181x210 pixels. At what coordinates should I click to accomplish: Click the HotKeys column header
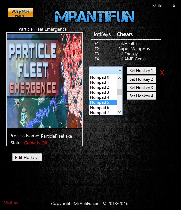101,34
